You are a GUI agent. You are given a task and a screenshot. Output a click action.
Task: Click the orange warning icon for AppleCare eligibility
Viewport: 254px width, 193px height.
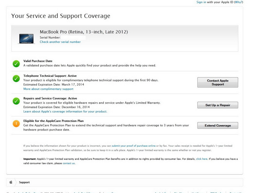coord(16,123)
